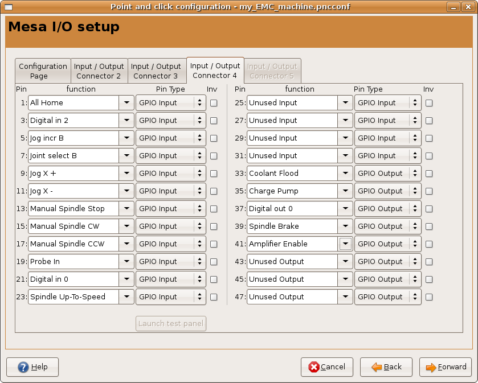The image size is (478, 383).
Task: Click the orange Forward arrow icon
Action: [431, 368]
